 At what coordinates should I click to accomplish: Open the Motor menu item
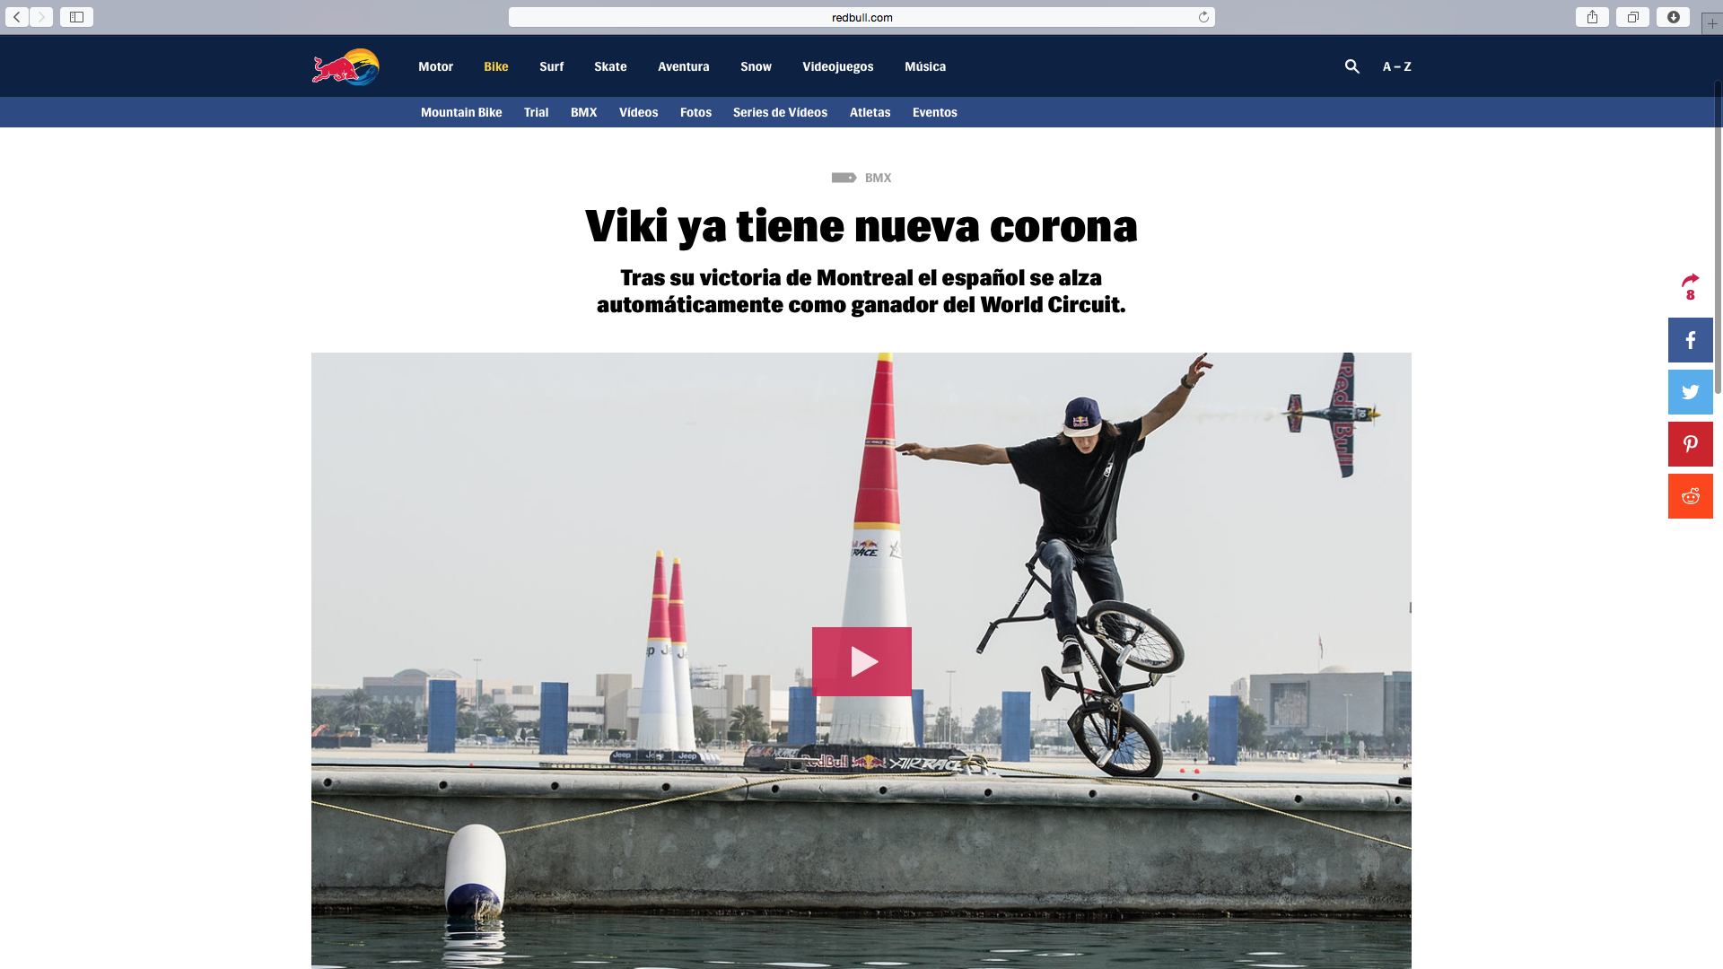click(x=435, y=66)
